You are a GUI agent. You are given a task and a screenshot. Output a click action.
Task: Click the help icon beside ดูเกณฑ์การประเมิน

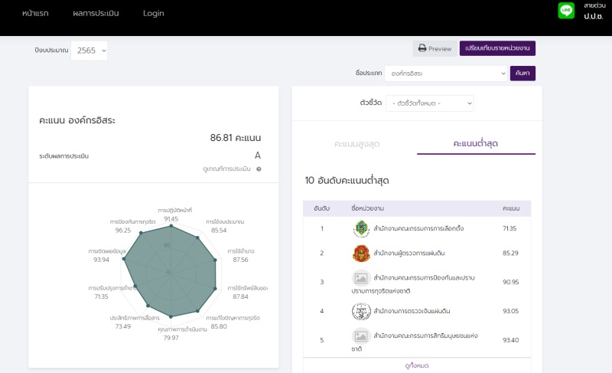click(x=259, y=169)
